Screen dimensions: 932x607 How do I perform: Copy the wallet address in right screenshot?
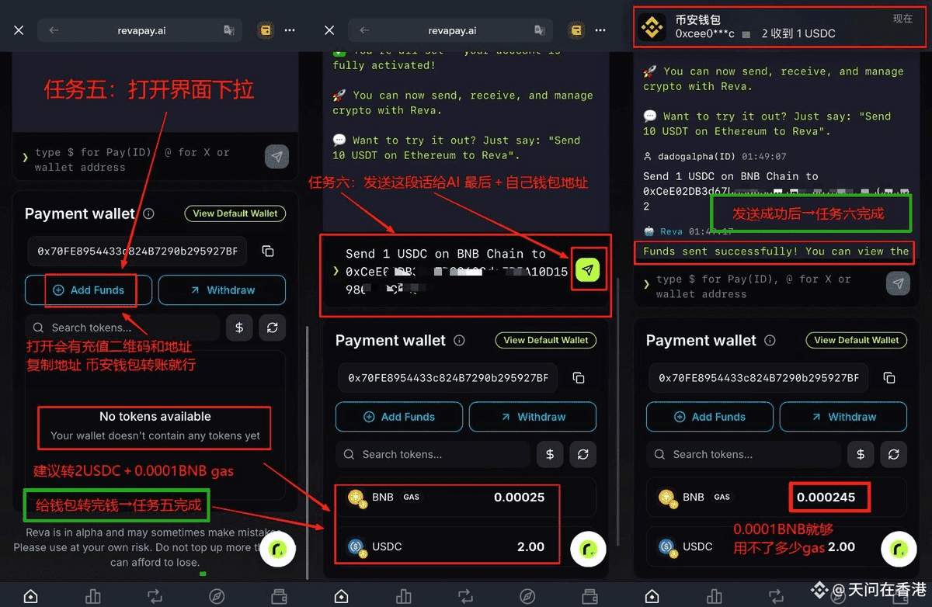coord(889,378)
